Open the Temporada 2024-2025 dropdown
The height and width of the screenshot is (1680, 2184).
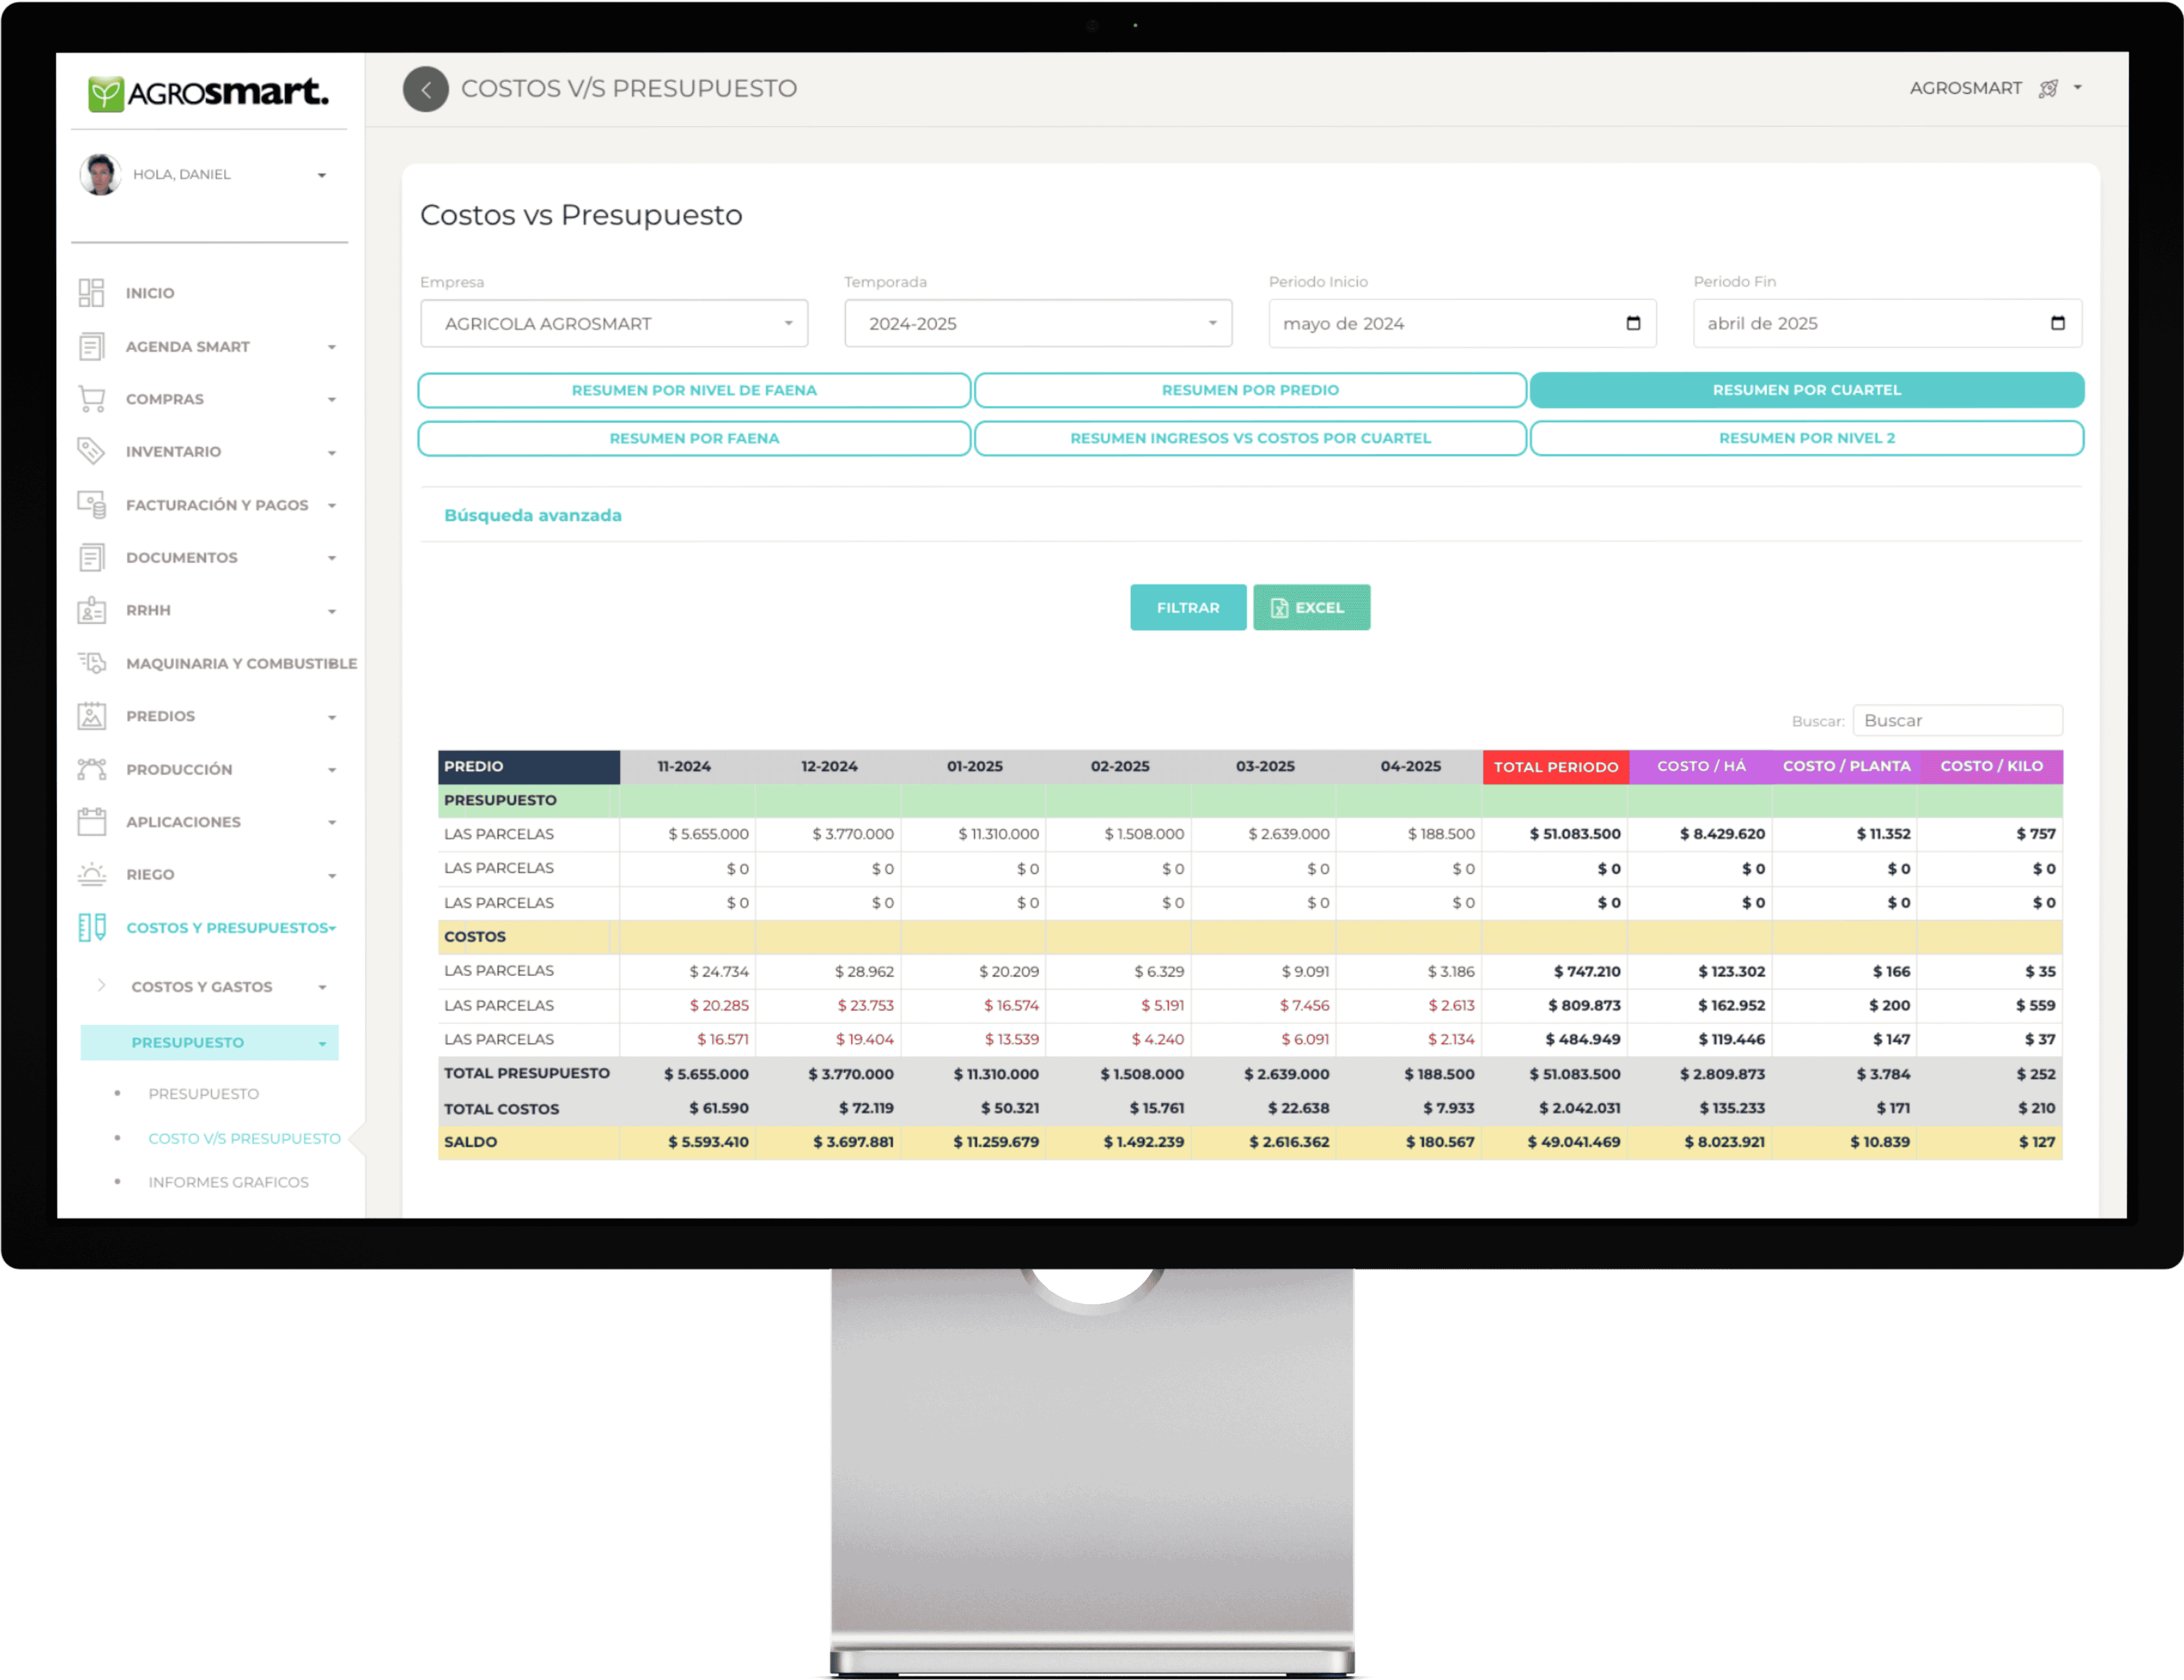point(1038,324)
